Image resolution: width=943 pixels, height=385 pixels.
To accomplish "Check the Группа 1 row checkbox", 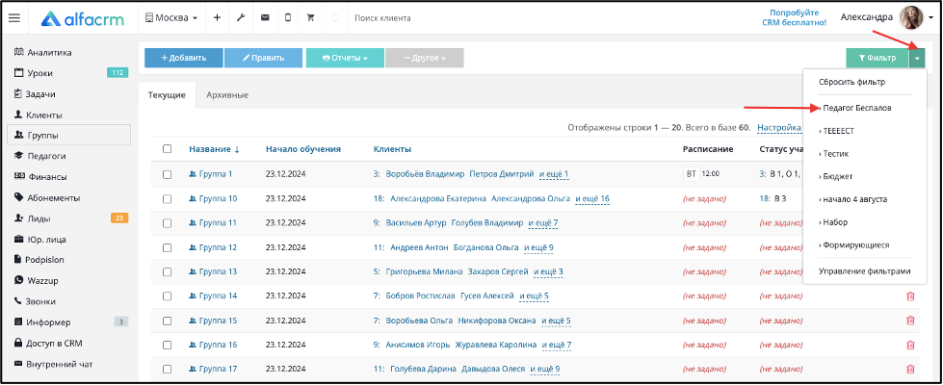I will (x=168, y=174).
